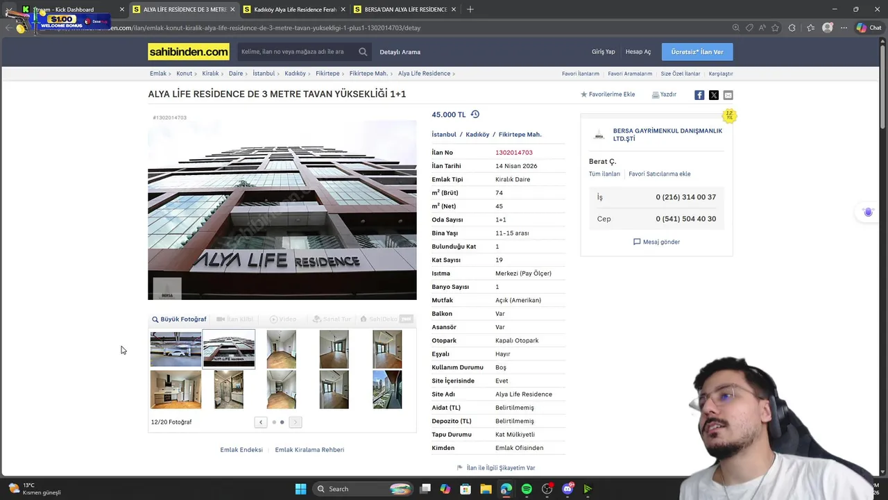
Task: Click the second photo page dot indicator
Action: pyautogui.click(x=282, y=422)
